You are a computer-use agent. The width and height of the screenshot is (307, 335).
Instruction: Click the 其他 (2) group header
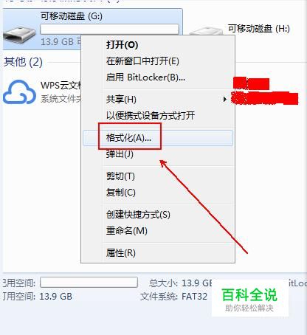23,62
